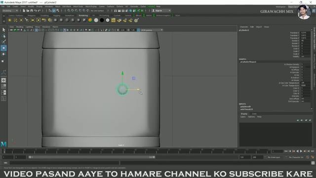Apply the white sphere material from shelf
This screenshot has height=178, width=316.
[x=96, y=20]
